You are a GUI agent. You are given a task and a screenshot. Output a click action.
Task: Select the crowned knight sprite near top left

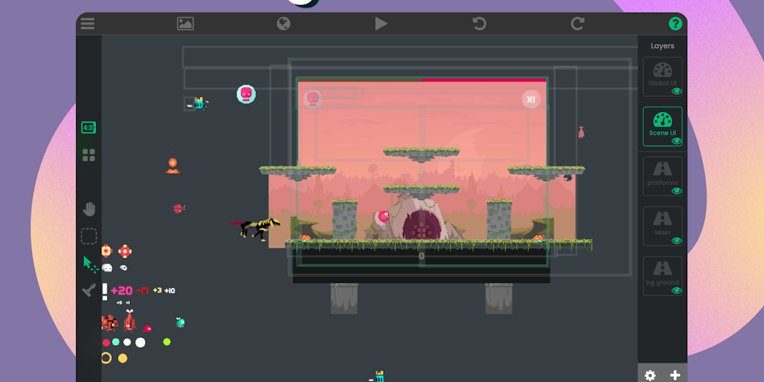(x=197, y=103)
